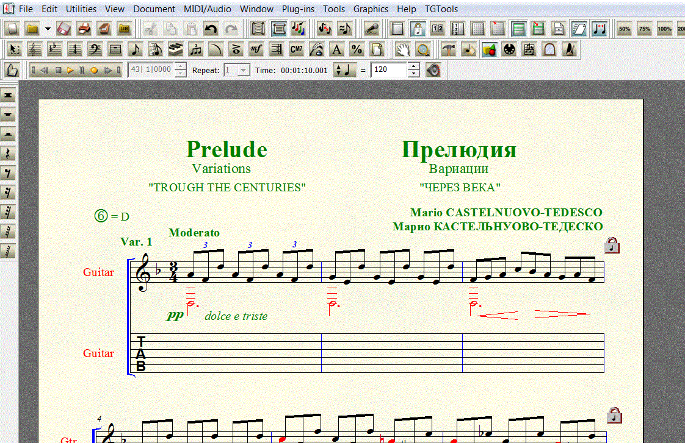Set zoom to 75%
The image size is (685, 443).
pos(644,29)
